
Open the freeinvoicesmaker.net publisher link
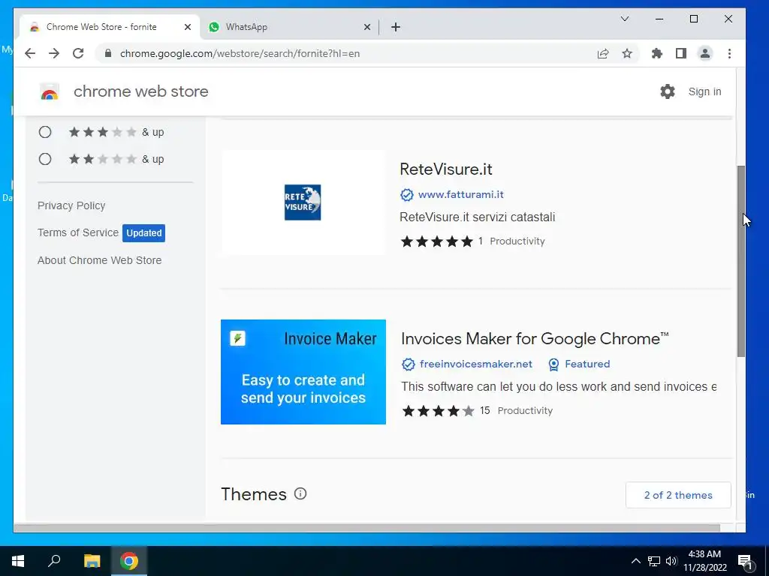475,364
